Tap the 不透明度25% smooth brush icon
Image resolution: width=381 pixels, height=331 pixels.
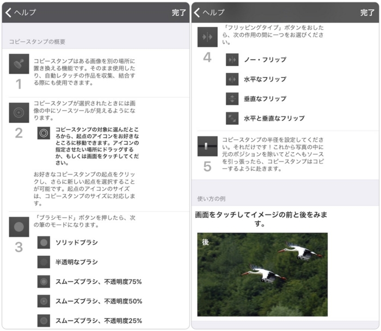coord(44,321)
